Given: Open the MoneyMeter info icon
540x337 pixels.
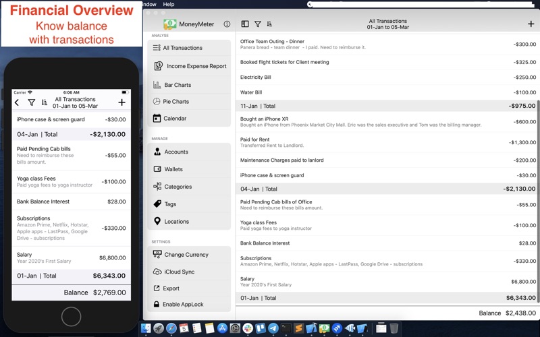Looking at the screenshot, I should (x=227, y=24).
